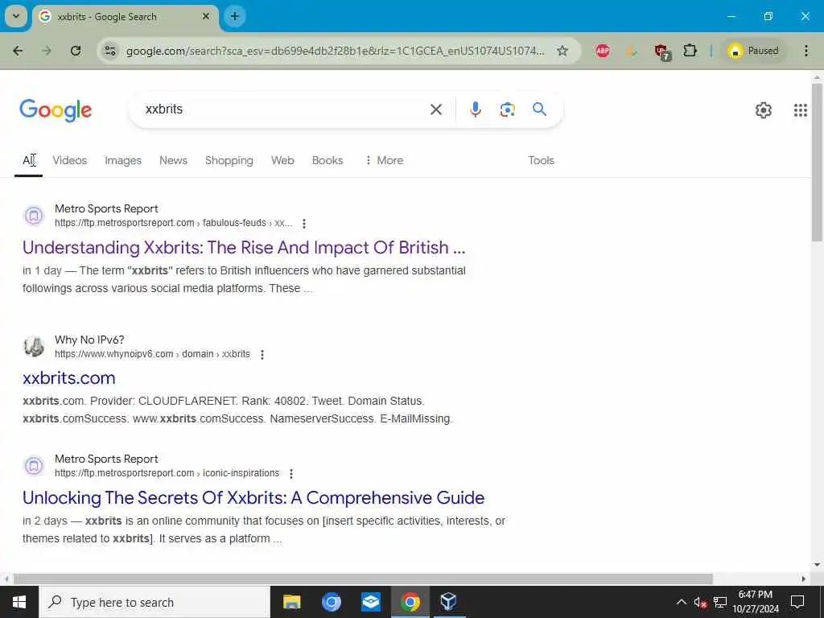Open File Explorer from the taskbar
This screenshot has width=824, height=618.
coord(291,602)
